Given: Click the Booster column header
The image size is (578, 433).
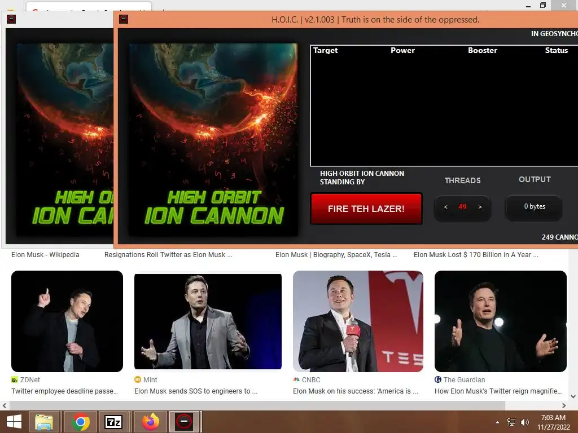Looking at the screenshot, I should pyautogui.click(x=483, y=50).
